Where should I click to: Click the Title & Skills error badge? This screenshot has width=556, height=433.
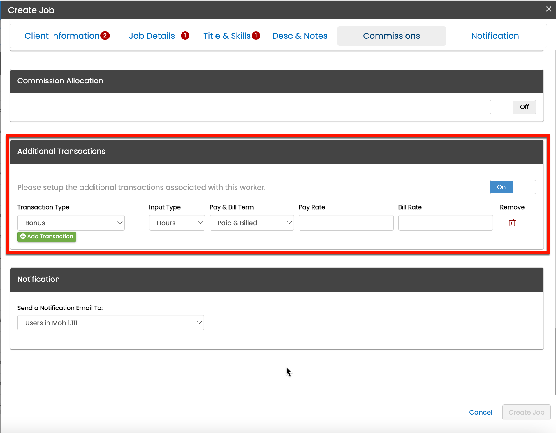(256, 36)
